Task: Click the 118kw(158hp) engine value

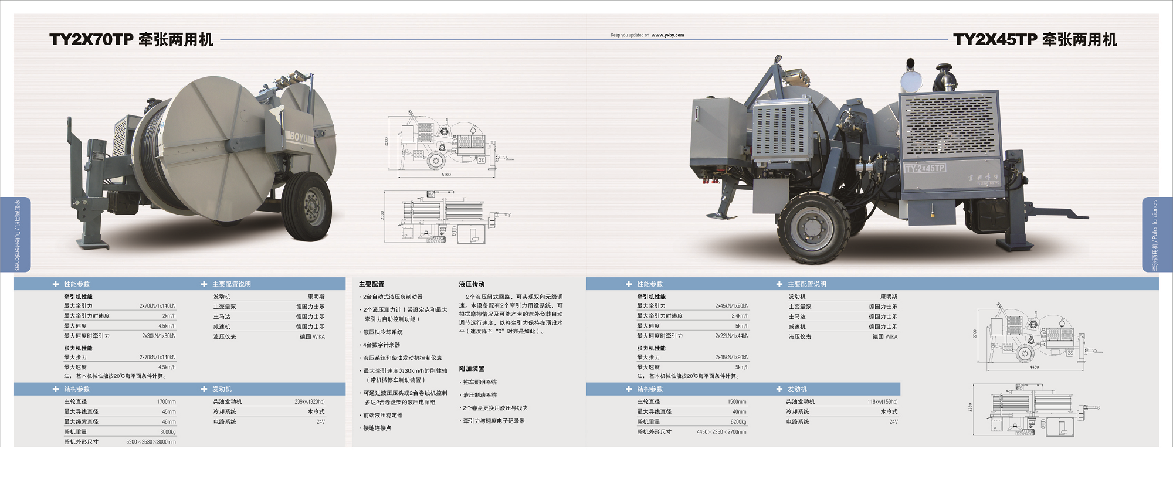Action: point(883,402)
